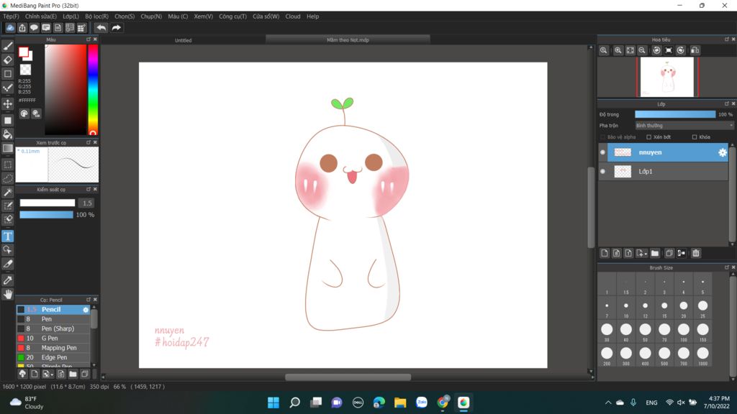Click zoom out icon in navigator
737x414 pixels.
click(642, 50)
